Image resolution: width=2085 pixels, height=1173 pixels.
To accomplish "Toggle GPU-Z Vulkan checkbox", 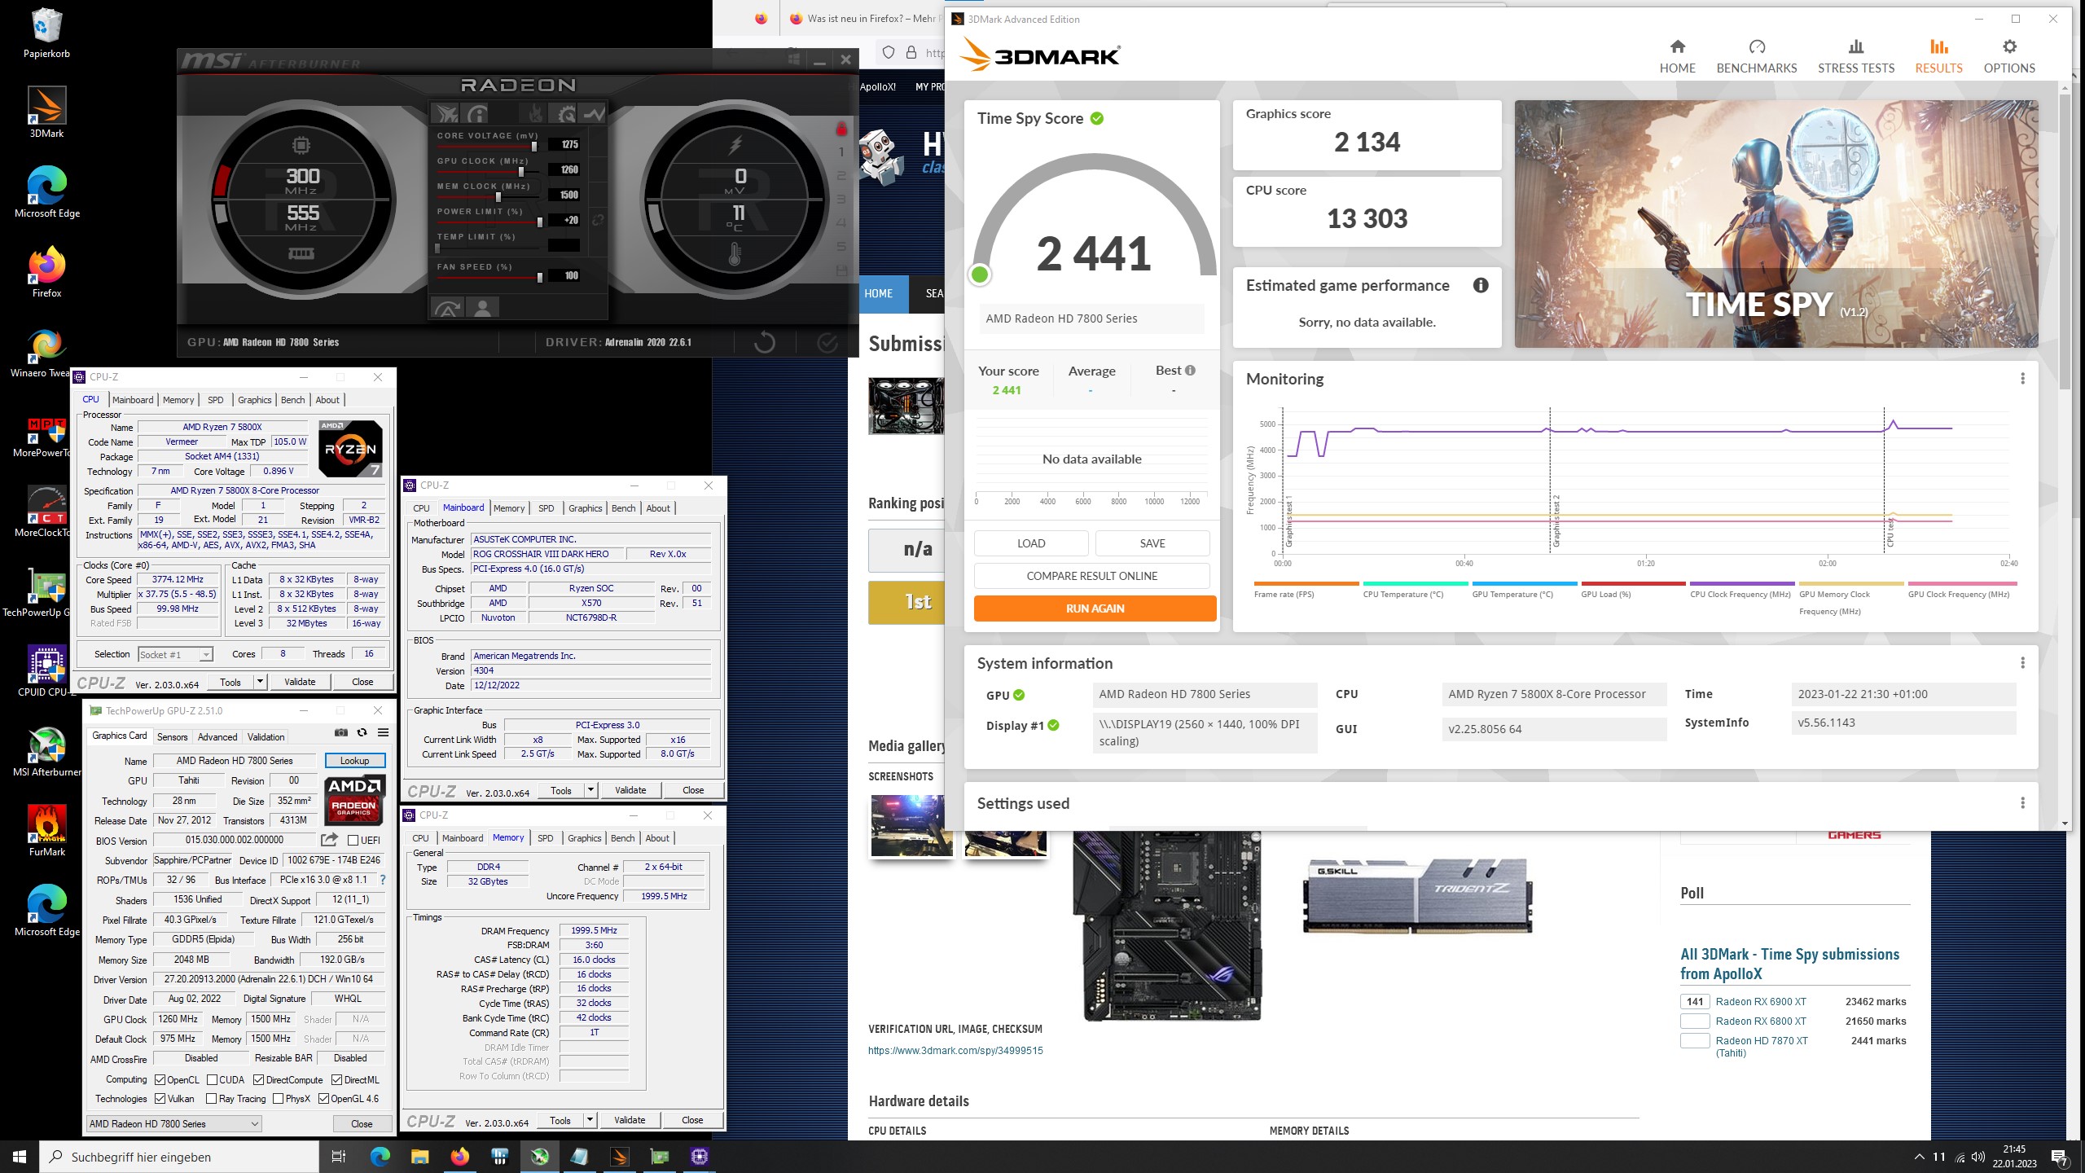I will point(160,1099).
